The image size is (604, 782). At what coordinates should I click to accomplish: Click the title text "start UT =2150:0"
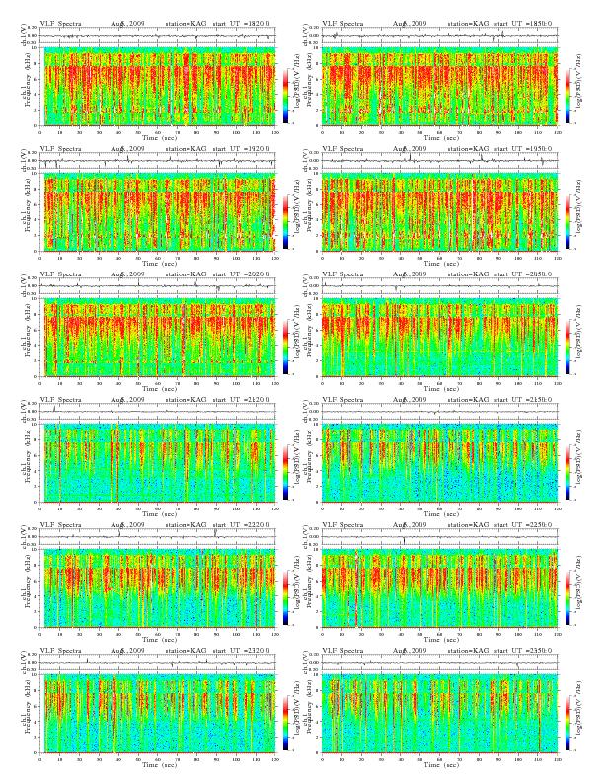pos(523,400)
